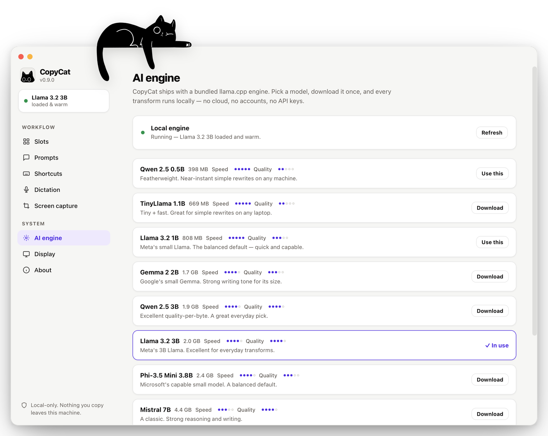Click Qwen 2.5 0.5B speed rating dots
The height and width of the screenshot is (436, 548).
coord(242,169)
